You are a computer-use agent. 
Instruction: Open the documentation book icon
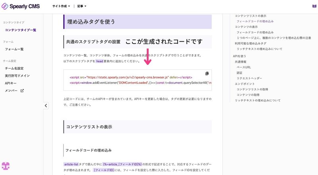(x=314, y=6)
